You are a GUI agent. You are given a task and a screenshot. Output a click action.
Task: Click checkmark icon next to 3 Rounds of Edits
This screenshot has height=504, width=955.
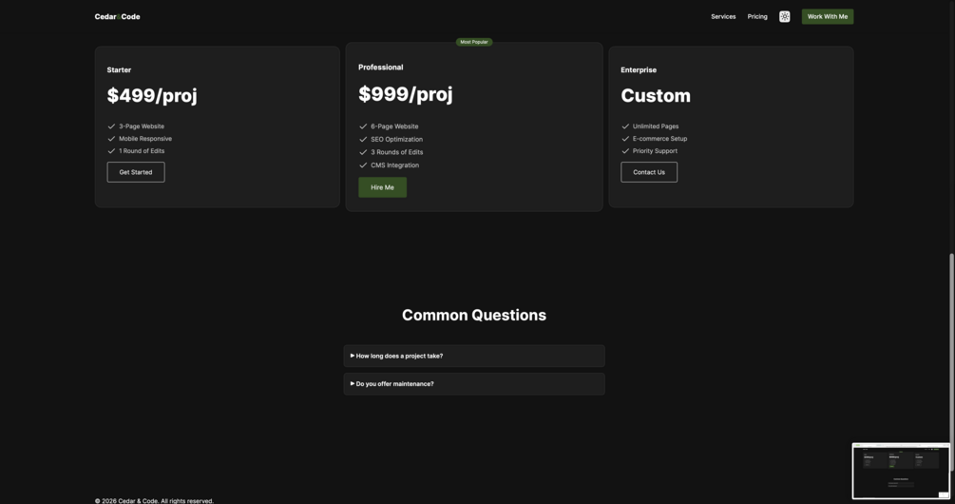(x=363, y=152)
